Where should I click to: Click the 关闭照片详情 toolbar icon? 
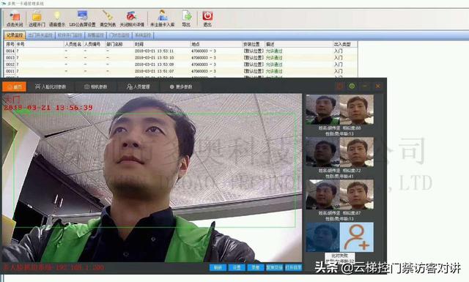click(x=132, y=15)
